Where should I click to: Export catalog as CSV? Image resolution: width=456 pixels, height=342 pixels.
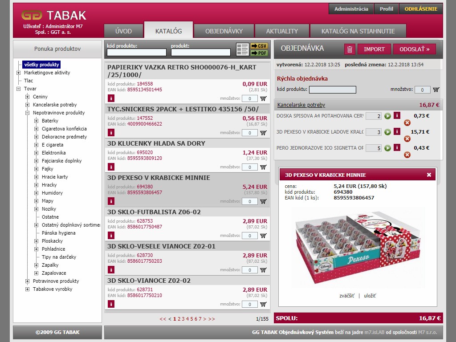click(259, 46)
